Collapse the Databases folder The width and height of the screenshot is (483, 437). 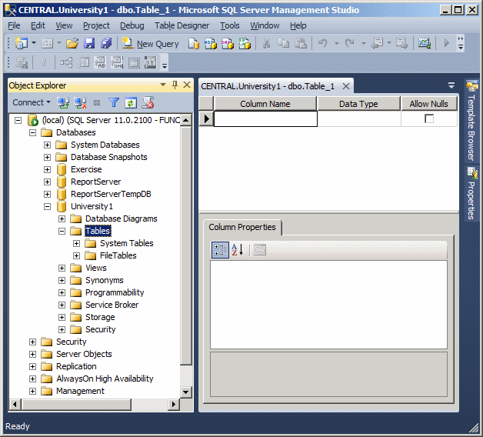click(32, 132)
